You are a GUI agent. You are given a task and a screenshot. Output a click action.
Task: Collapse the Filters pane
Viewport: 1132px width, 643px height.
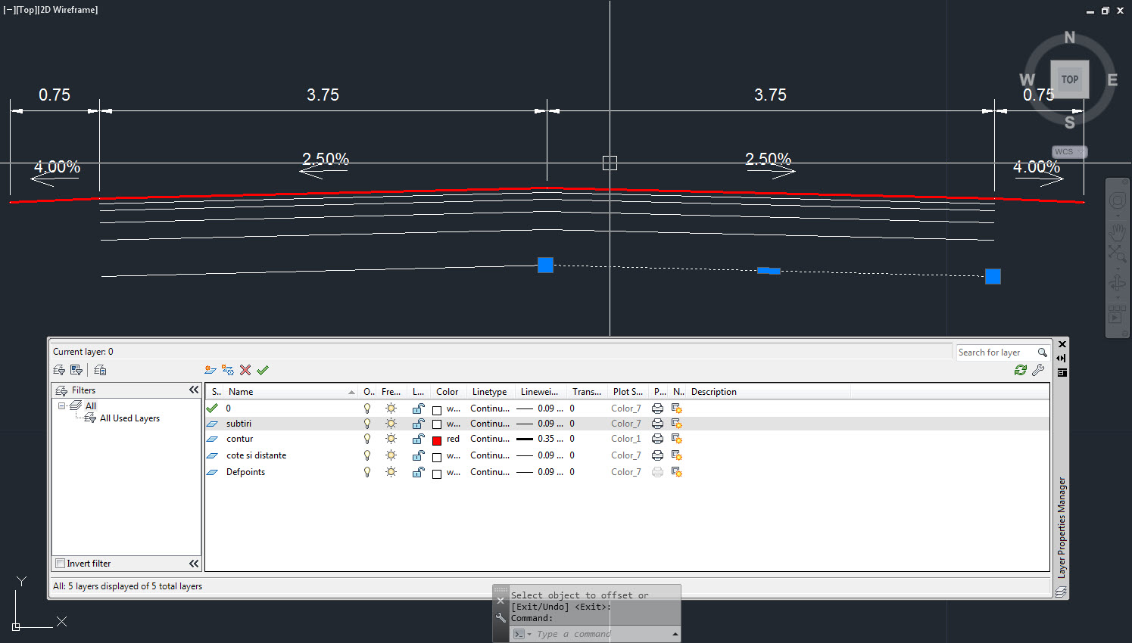point(194,390)
